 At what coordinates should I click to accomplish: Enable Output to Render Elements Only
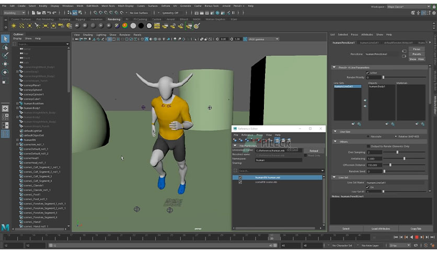point(368,146)
